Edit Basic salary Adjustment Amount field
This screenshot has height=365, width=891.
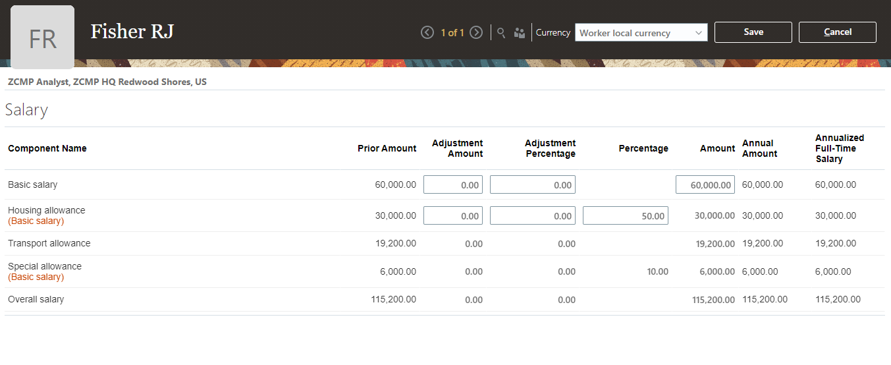[x=453, y=185]
